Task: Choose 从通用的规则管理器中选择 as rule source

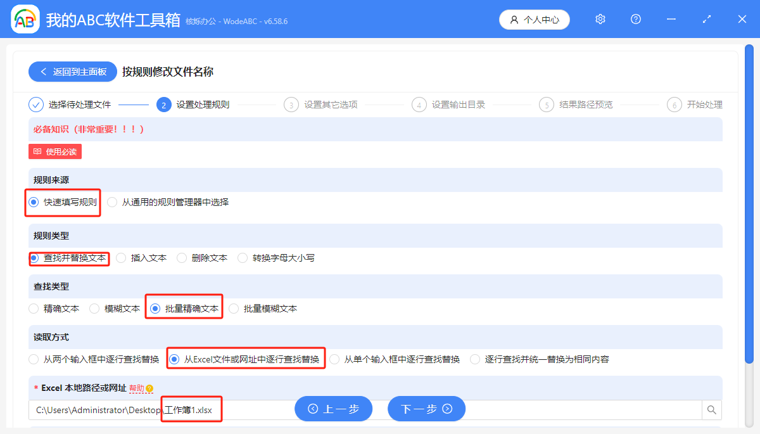Action: pos(111,202)
